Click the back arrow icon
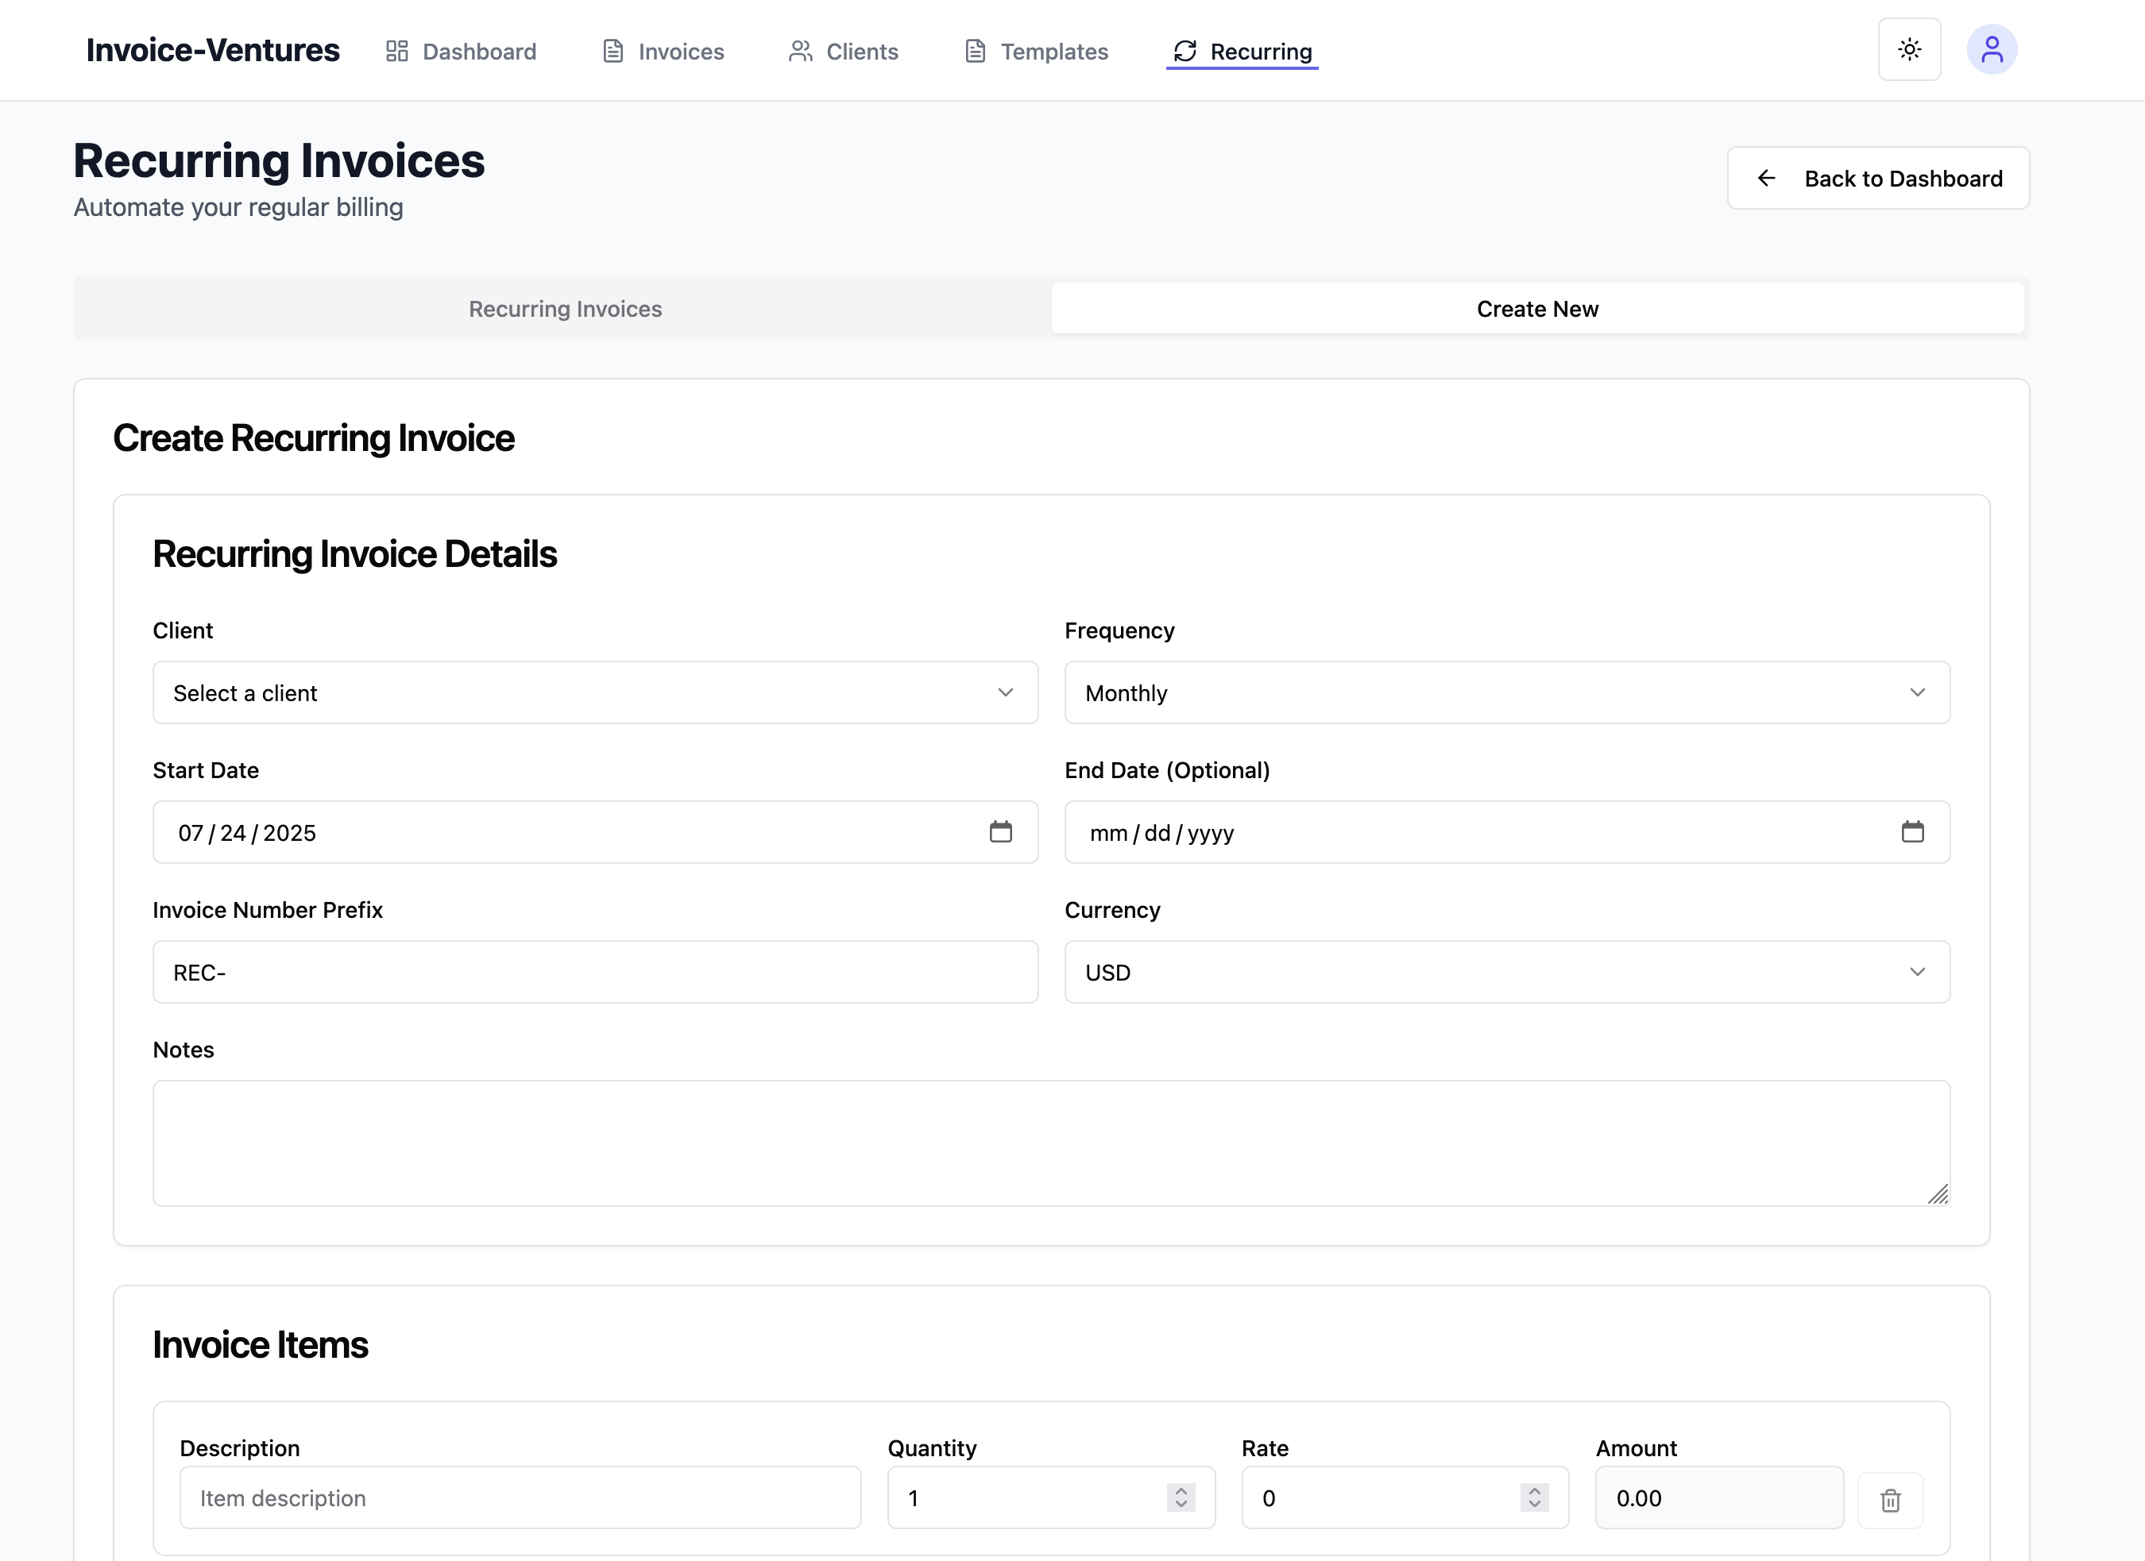Screen dimensions: 2145x1561 coord(1766,179)
